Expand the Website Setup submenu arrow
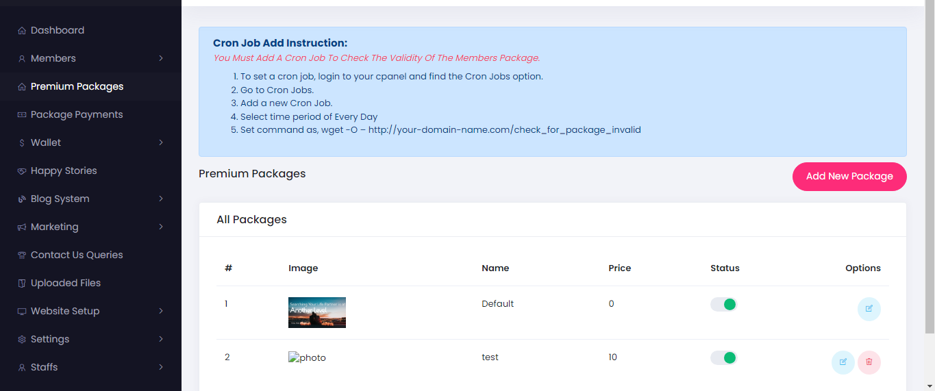Image resolution: width=935 pixels, height=391 pixels. (161, 312)
